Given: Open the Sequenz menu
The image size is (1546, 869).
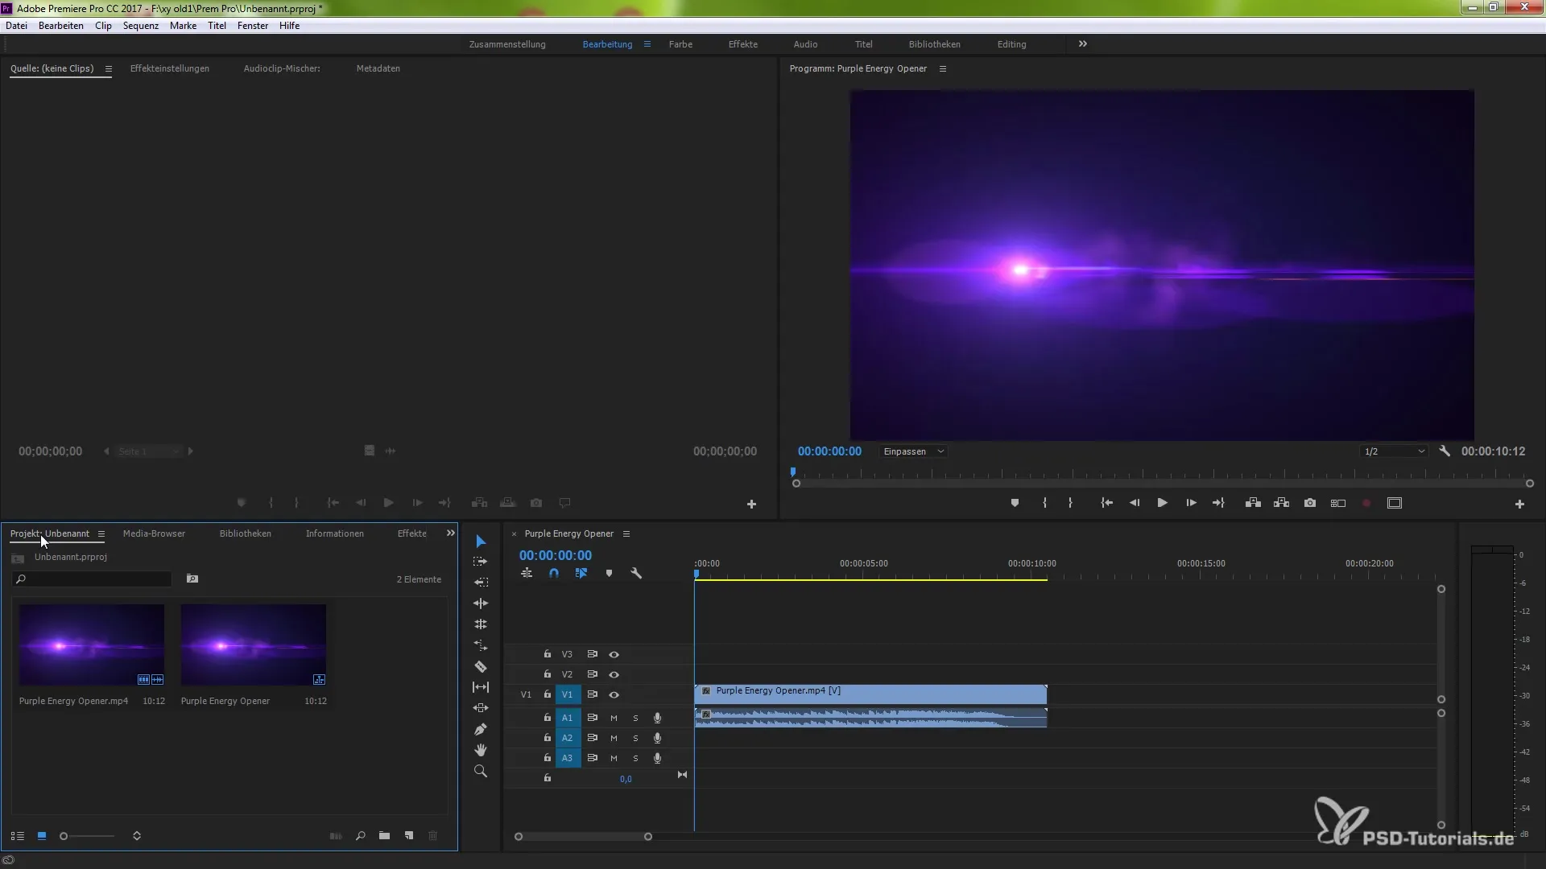Looking at the screenshot, I should click(x=141, y=26).
